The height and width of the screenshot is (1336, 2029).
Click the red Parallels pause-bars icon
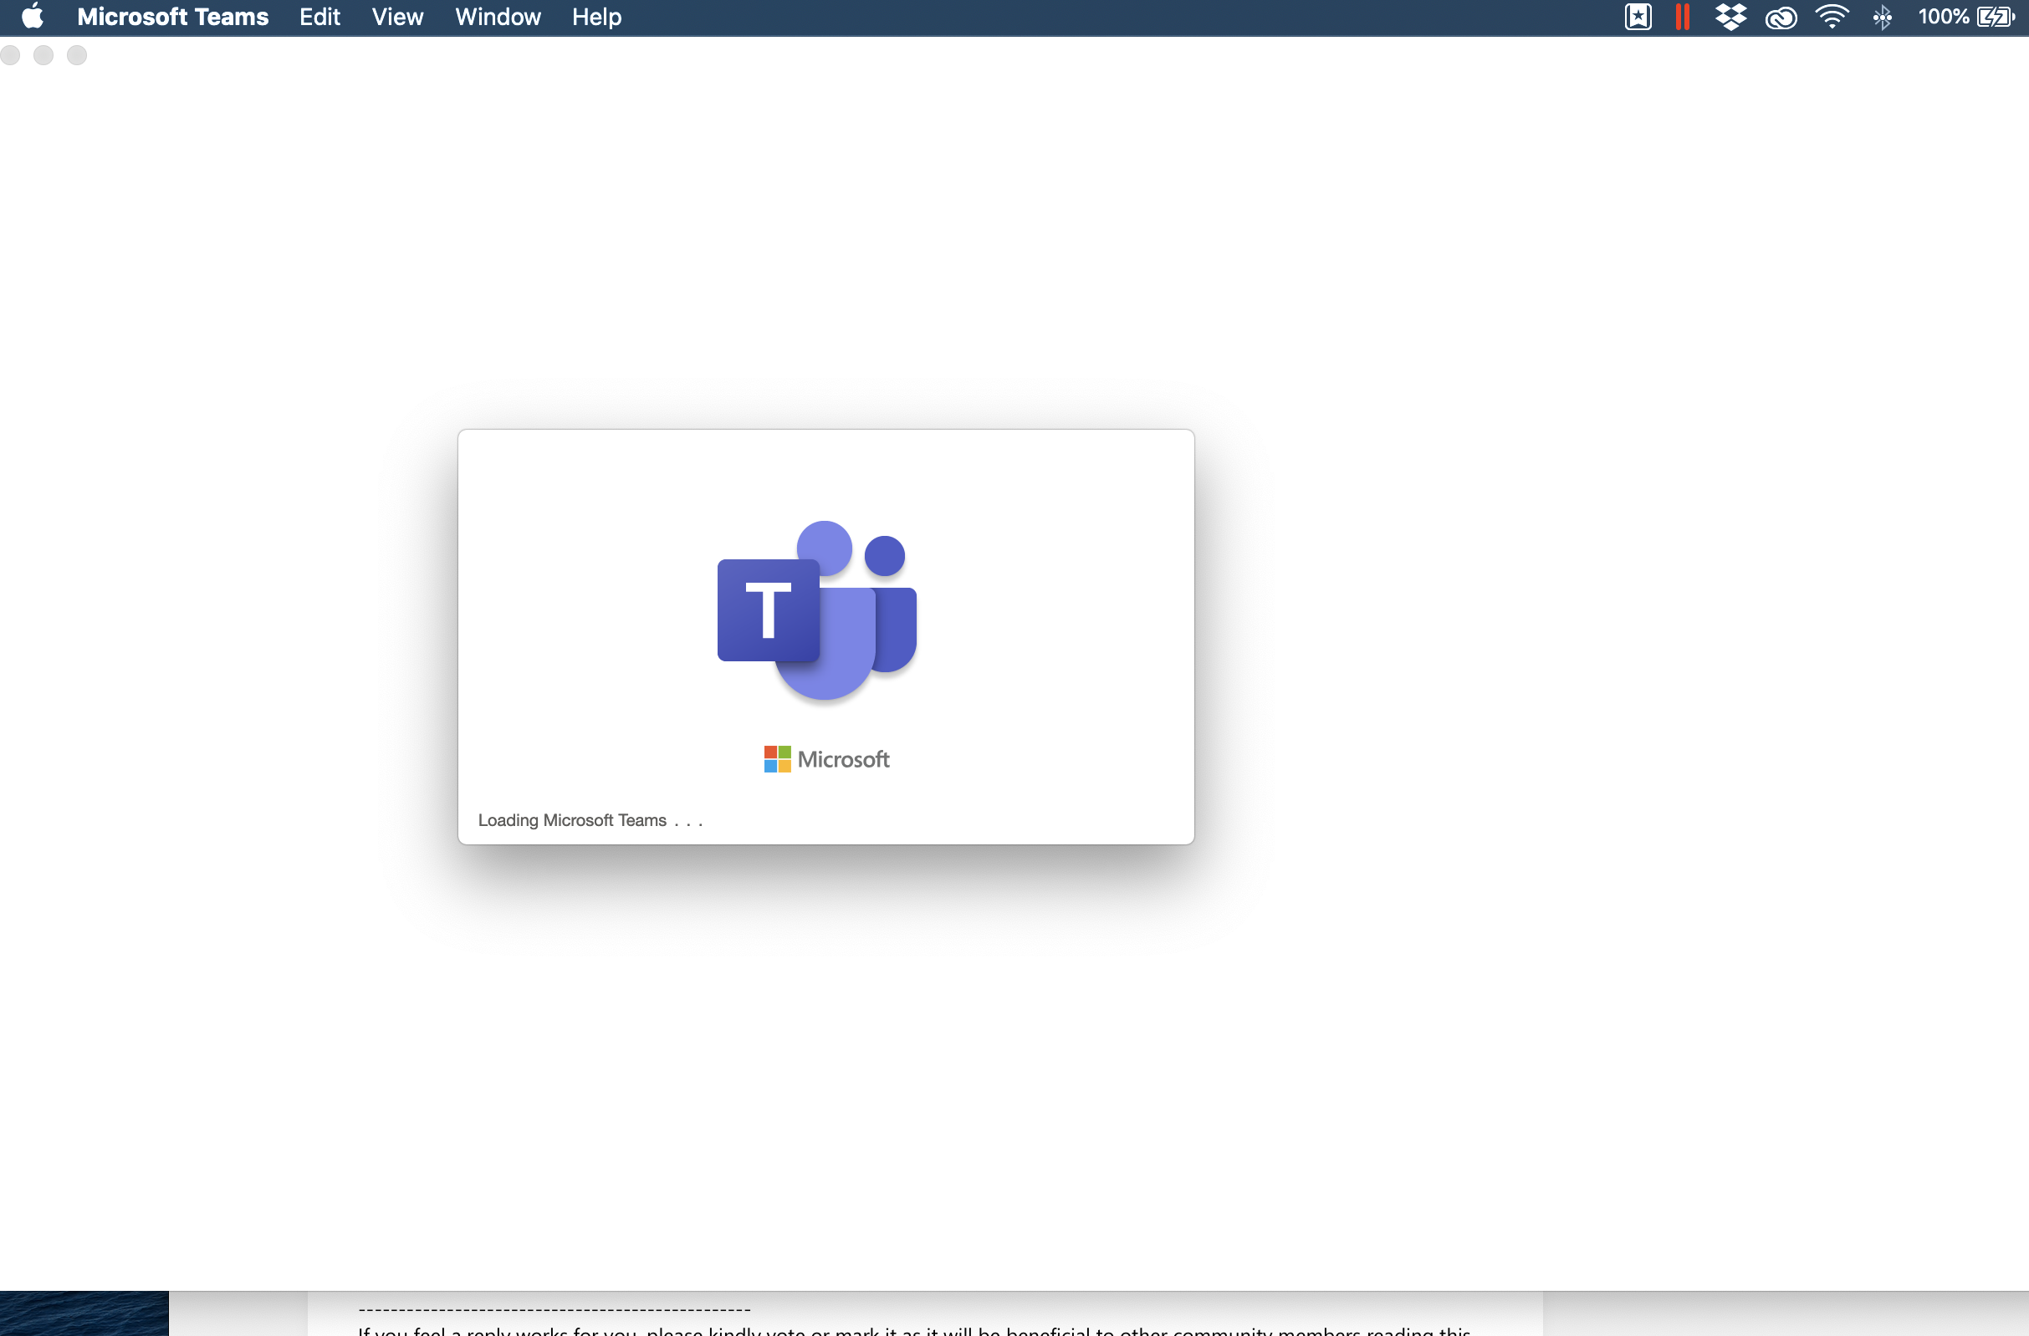coord(1682,17)
